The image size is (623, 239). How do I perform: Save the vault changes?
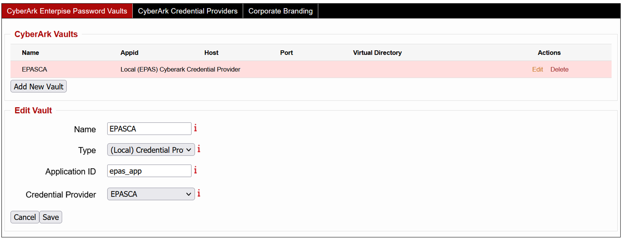(51, 217)
